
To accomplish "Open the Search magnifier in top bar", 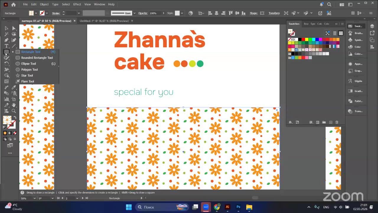I will pos(329,4).
